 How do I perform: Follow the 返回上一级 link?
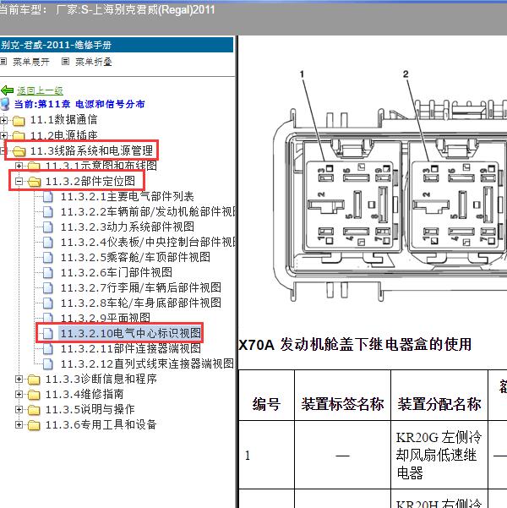point(40,90)
